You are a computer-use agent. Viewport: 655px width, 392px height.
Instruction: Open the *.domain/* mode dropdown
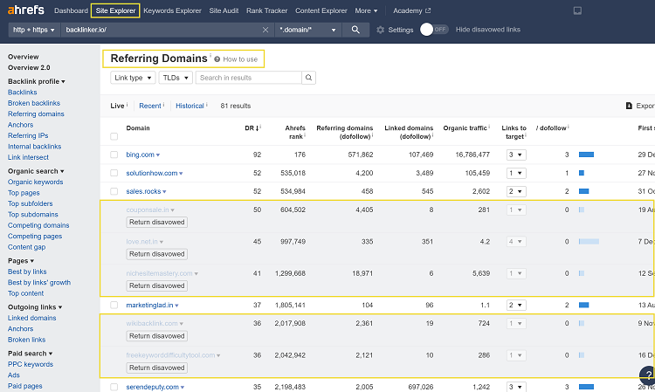coord(308,30)
